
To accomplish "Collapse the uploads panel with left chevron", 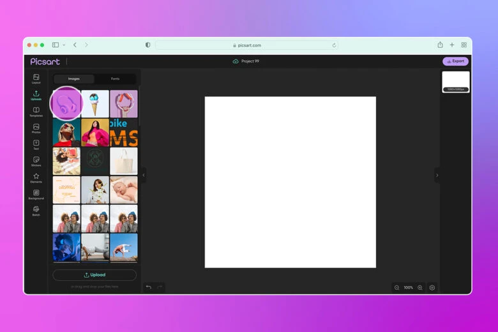I will [x=144, y=175].
